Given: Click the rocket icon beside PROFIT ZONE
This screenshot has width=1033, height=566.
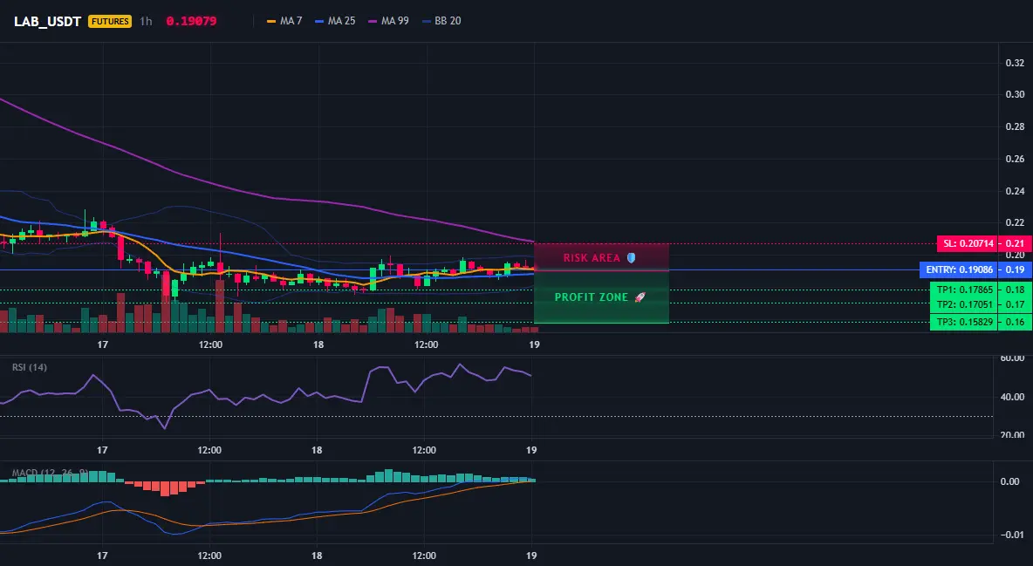Looking at the screenshot, I should point(640,297).
